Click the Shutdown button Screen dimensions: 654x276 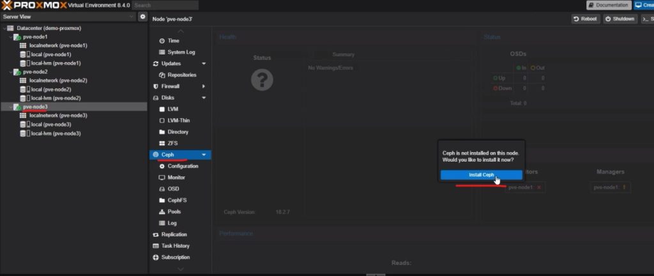[x=620, y=19]
